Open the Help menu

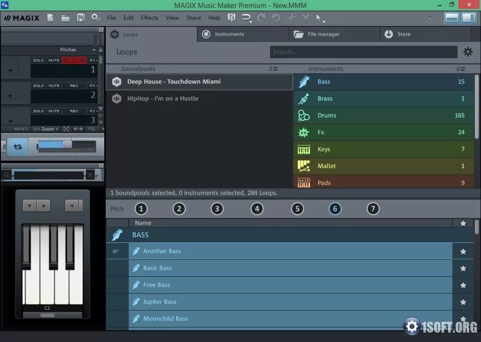214,18
